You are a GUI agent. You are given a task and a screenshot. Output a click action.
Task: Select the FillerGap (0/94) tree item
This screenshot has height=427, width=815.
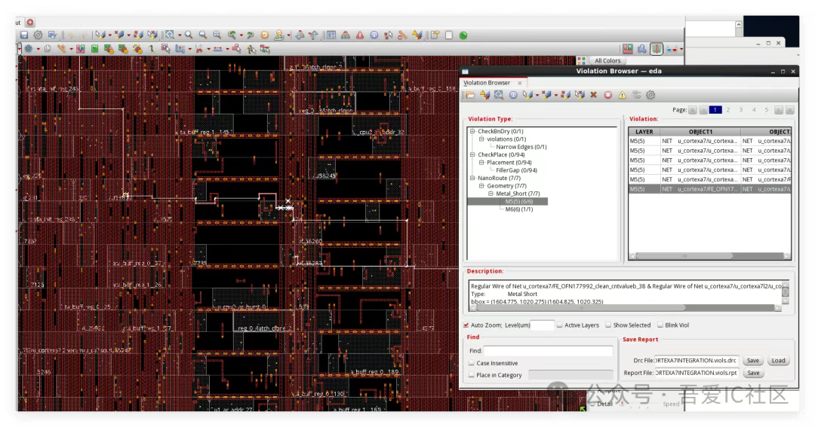517,170
